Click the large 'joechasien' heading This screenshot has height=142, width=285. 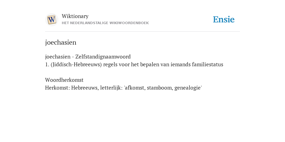click(x=61, y=42)
